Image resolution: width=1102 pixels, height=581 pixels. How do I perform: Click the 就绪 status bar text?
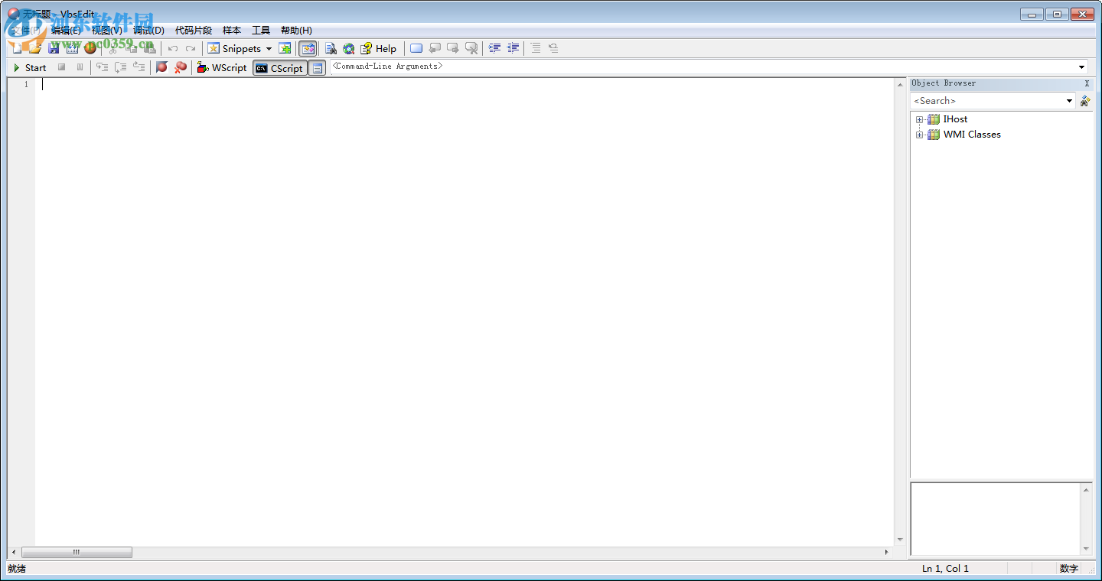pos(17,568)
